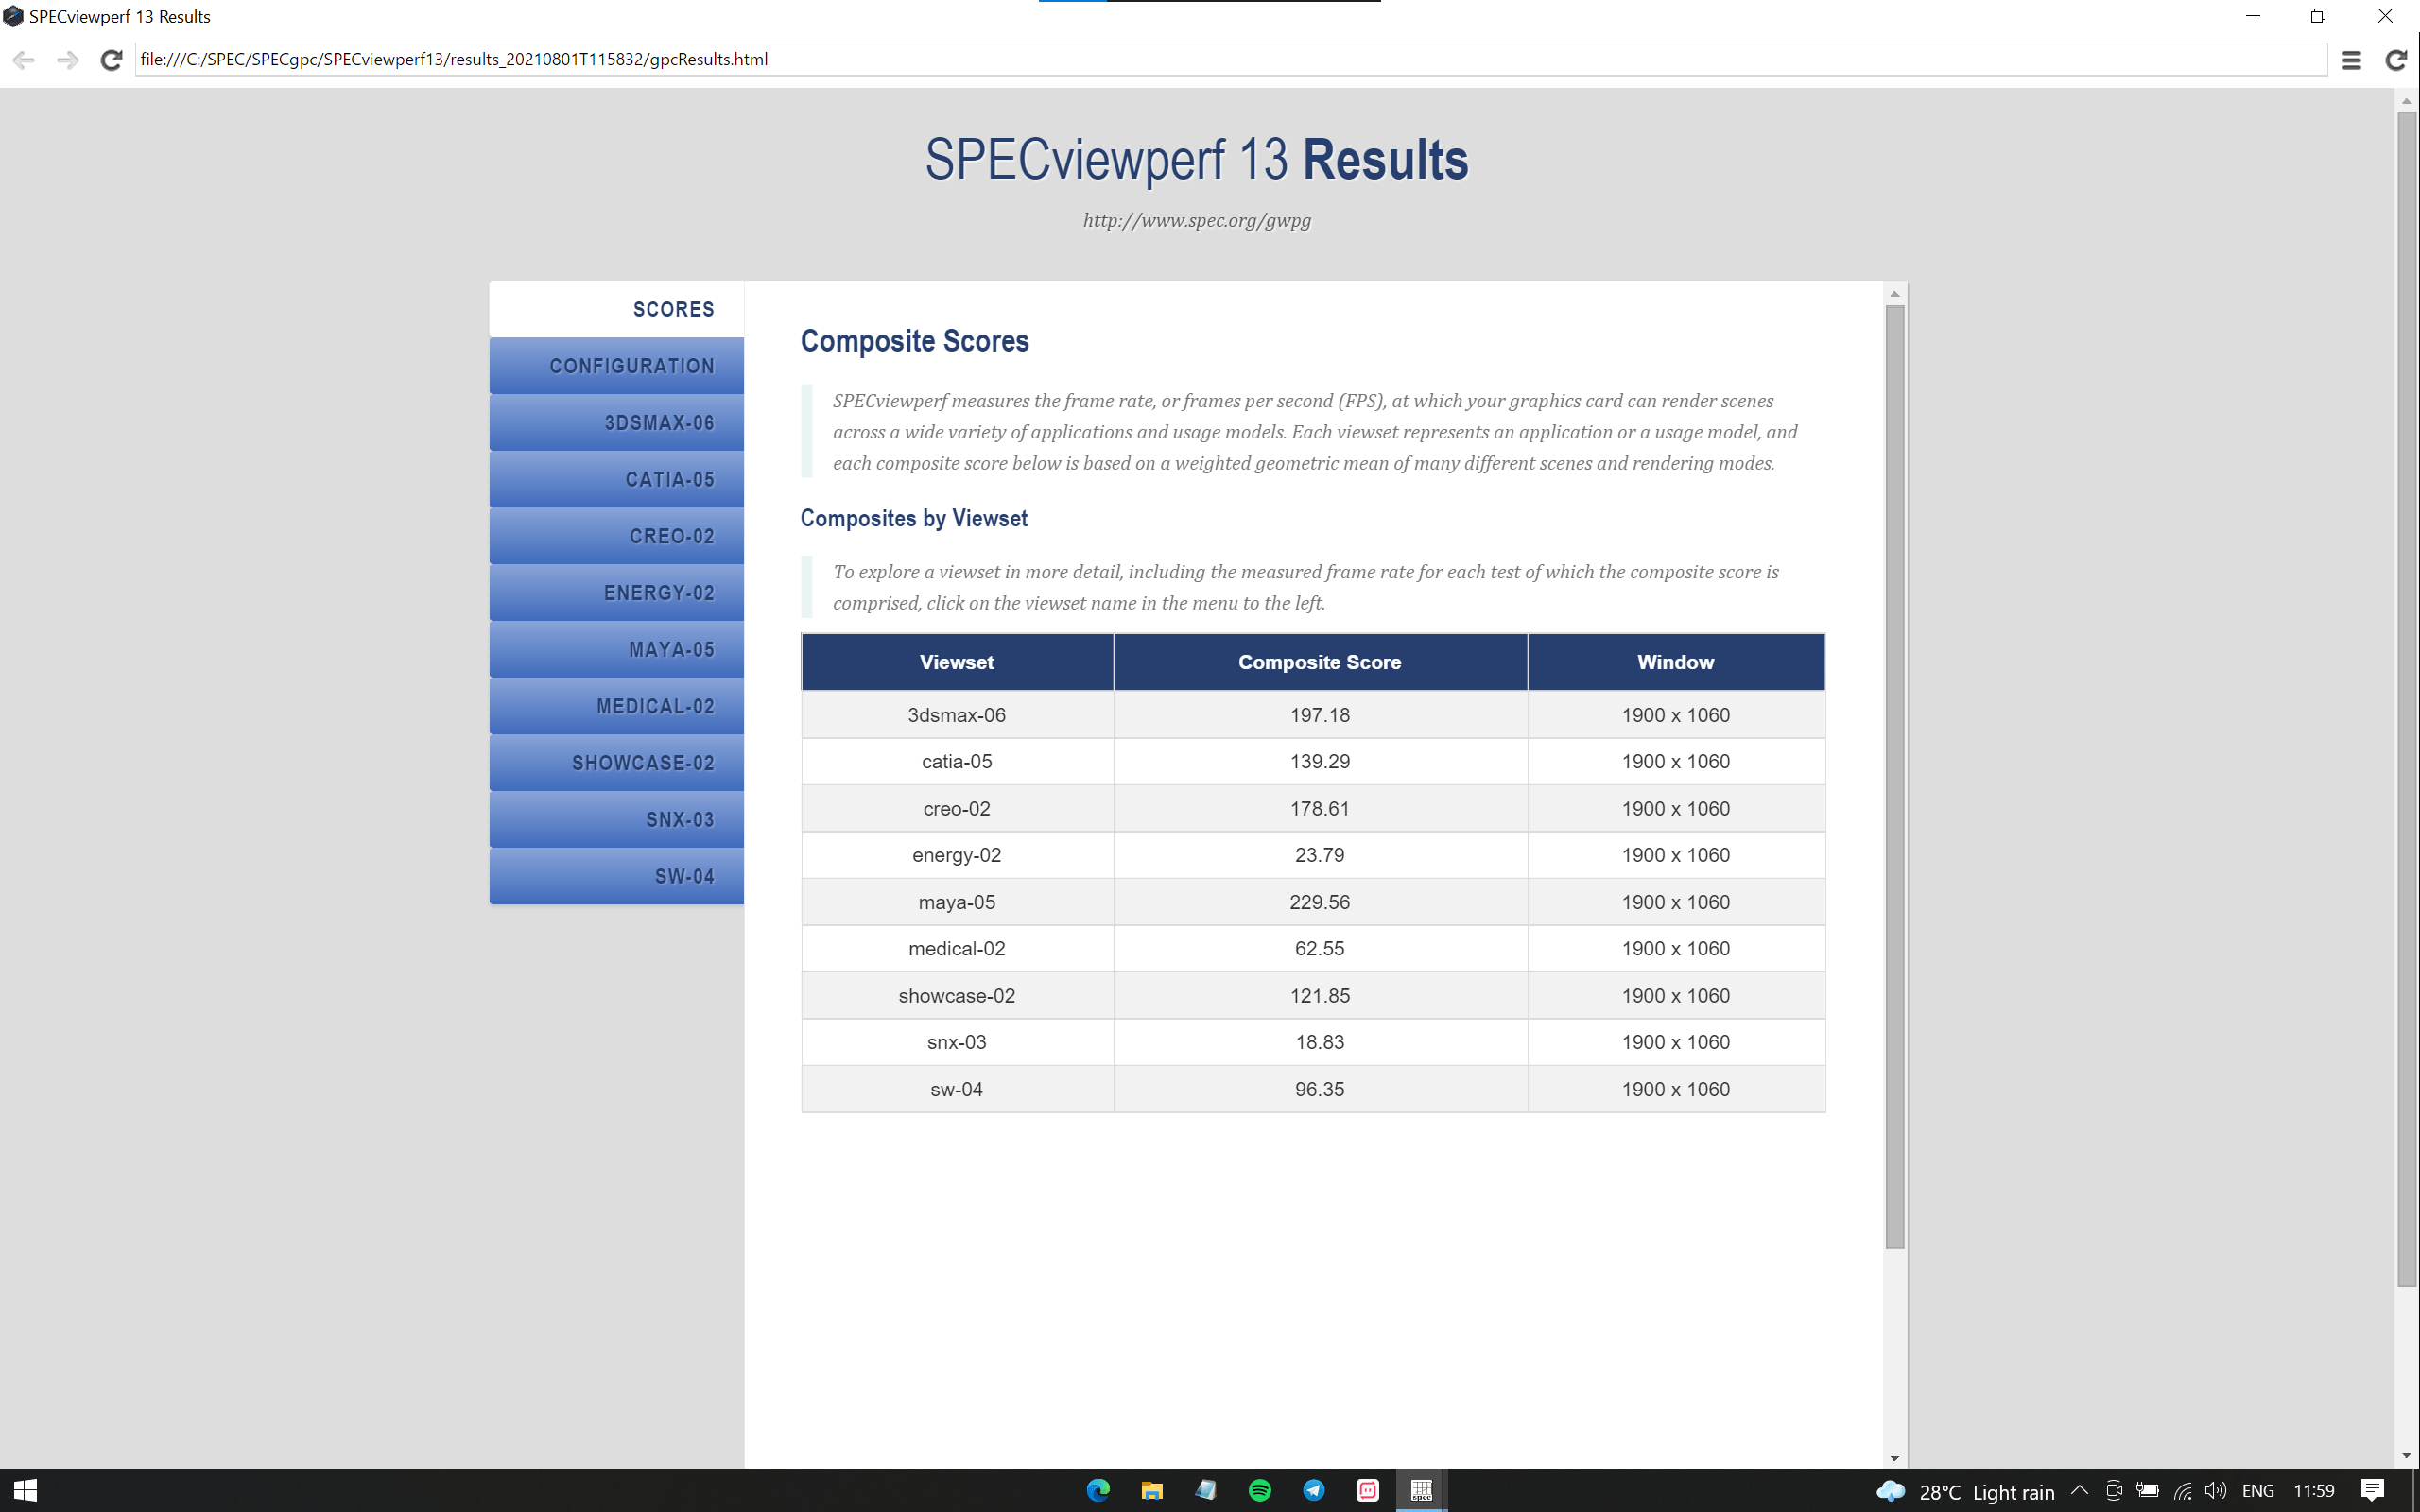Open the Windows Start menu
This screenshot has width=2420, height=1512.
25,1490
